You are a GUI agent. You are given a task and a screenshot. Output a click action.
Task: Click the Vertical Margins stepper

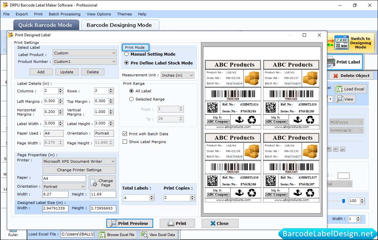click(x=111, y=112)
